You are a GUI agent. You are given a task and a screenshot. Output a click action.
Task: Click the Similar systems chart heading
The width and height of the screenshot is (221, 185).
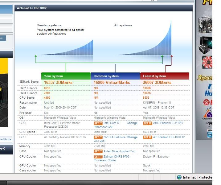click(x=49, y=25)
